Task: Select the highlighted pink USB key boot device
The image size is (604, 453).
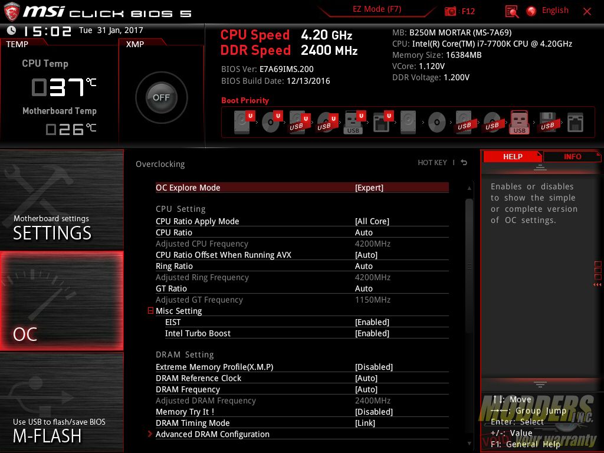Action: click(x=519, y=122)
